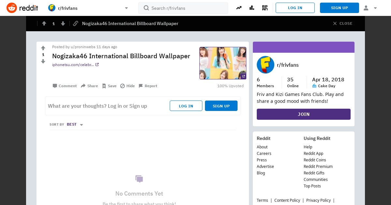The height and width of the screenshot is (205, 391).
Task: Upvote the post in the black header bar
Action: pos(44,23)
